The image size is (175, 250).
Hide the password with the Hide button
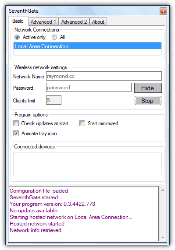(x=148, y=88)
